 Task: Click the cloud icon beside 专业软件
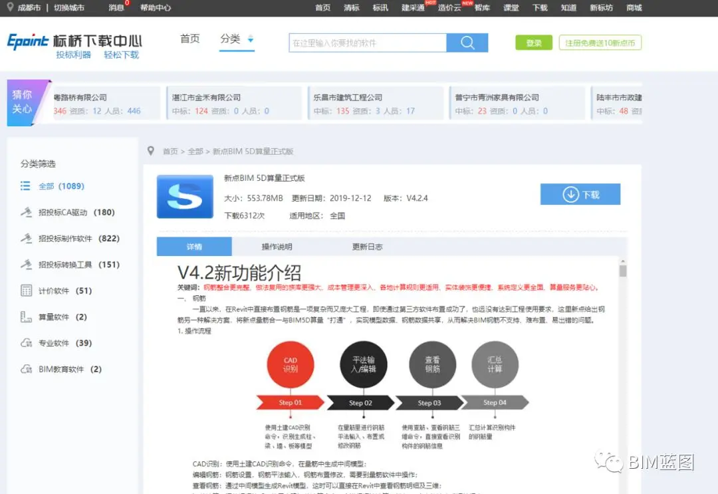coord(26,343)
